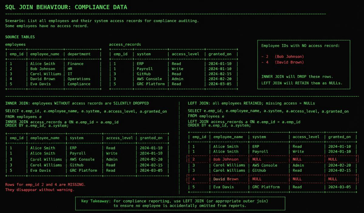Click 'INNER JOIN will DROP these rows.'
This screenshot has width=364, height=213.
pos(297,77)
